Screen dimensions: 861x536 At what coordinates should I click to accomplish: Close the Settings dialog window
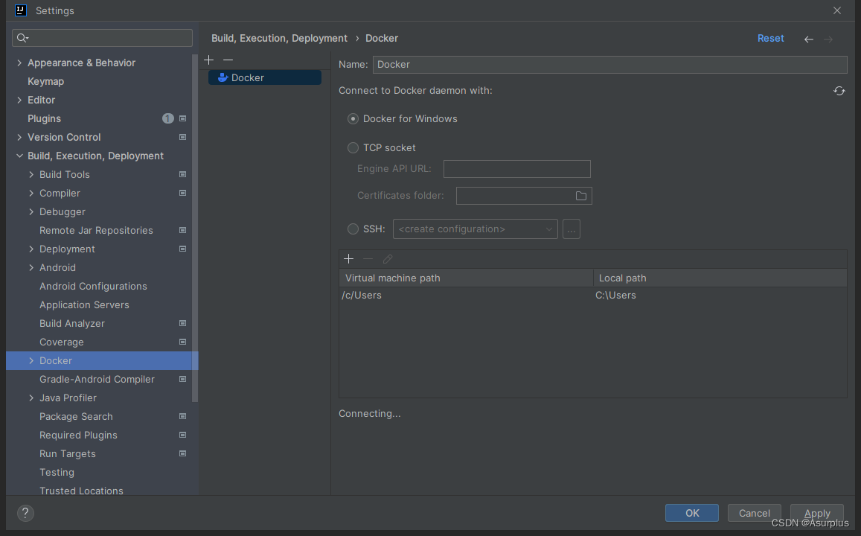[837, 10]
